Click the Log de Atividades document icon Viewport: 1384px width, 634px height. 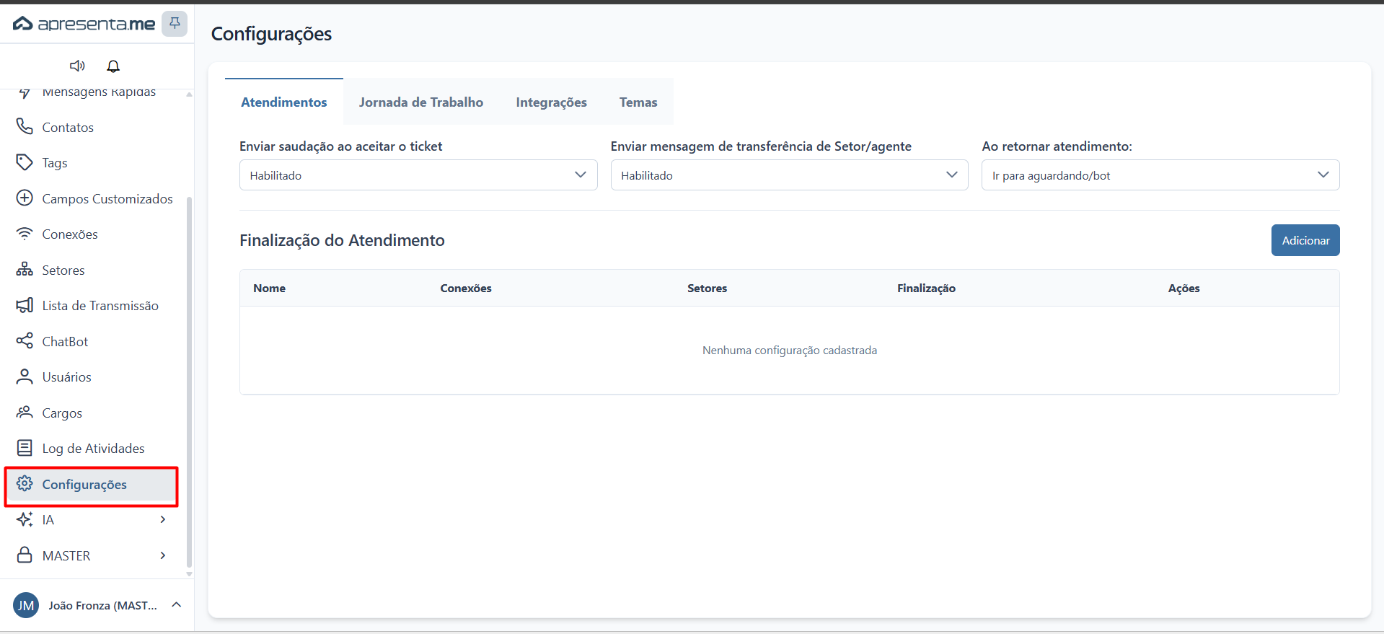[x=25, y=448]
